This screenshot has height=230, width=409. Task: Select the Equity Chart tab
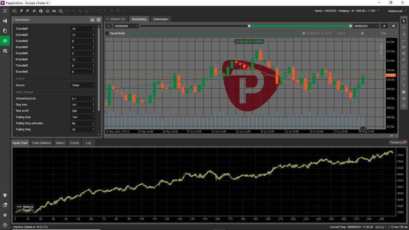20,143
